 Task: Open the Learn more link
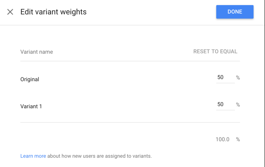coord(33,156)
